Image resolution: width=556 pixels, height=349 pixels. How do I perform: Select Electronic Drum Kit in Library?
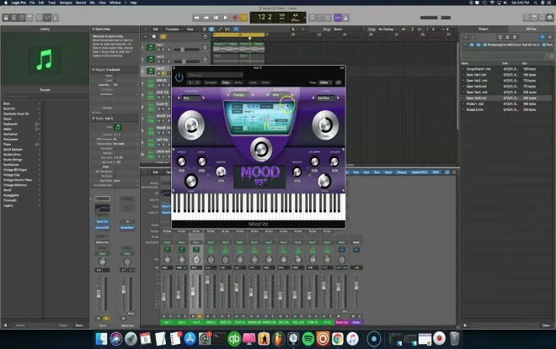click(16, 114)
